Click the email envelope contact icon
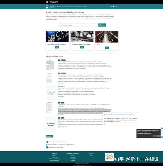 point(46,142)
